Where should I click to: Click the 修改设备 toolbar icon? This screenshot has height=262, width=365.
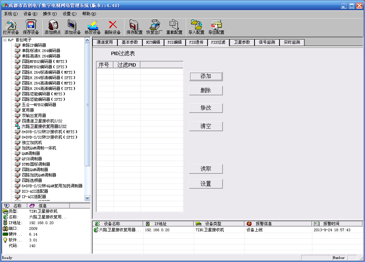click(93, 25)
